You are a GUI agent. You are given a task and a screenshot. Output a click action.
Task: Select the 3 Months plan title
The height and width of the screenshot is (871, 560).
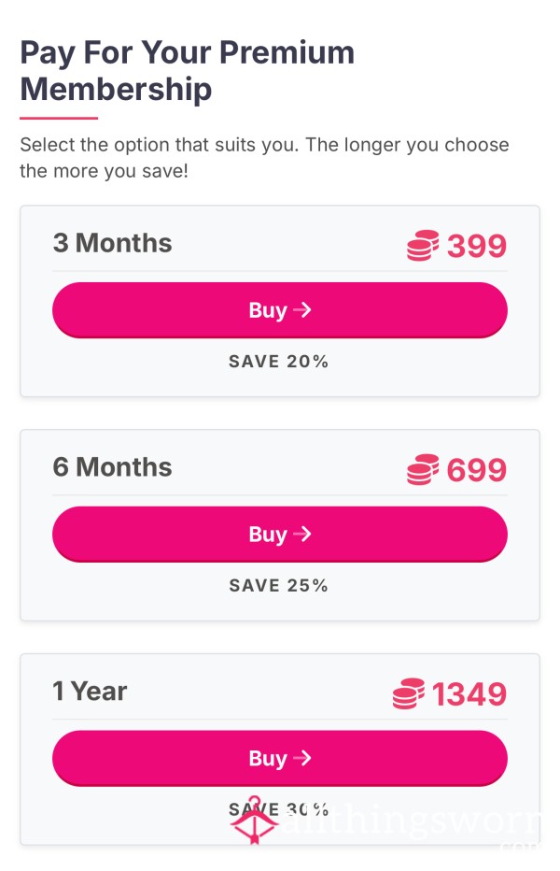click(112, 243)
